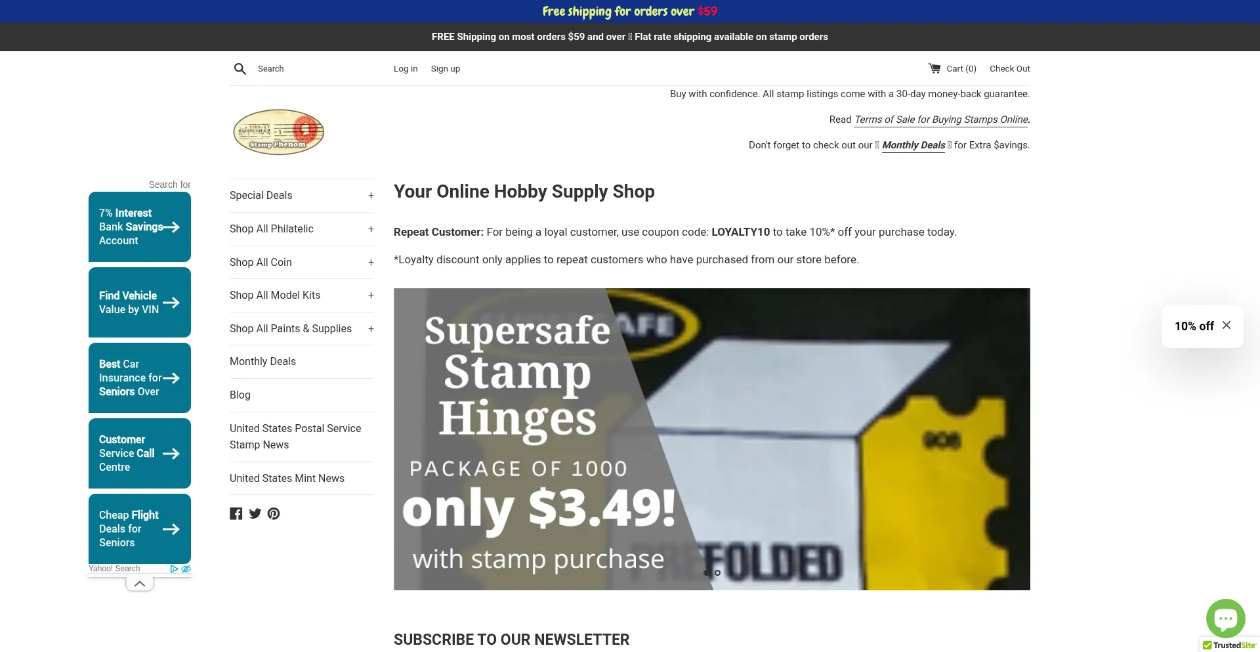The image size is (1260, 652).
Task: Open the Blog menu item
Action: click(240, 395)
